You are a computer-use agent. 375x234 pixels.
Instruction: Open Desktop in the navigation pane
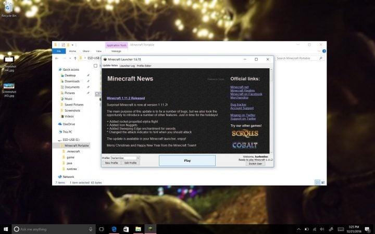(x=70, y=75)
